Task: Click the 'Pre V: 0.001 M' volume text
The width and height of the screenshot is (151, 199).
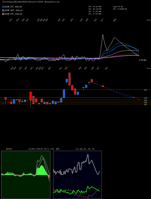Action: pos(120,9)
